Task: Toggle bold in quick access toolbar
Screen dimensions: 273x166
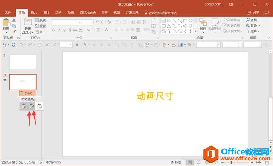Action: (77, 45)
